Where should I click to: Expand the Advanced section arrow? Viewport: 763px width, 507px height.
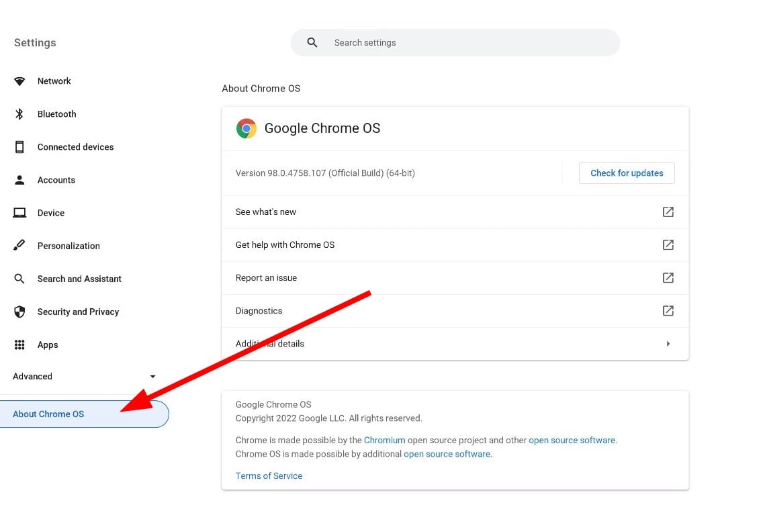(152, 377)
